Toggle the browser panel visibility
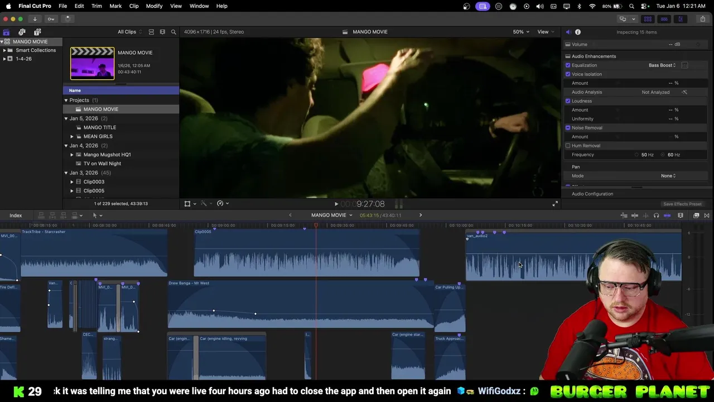714x402 pixels. (x=648, y=19)
